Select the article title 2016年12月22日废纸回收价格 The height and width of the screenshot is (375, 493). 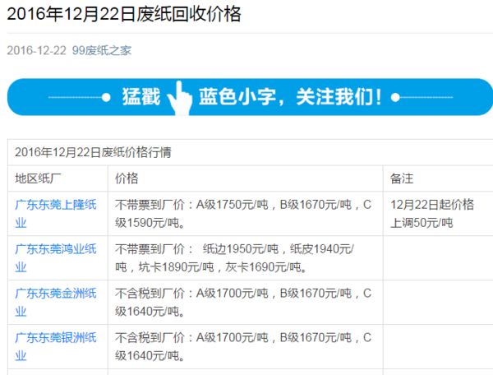(124, 14)
